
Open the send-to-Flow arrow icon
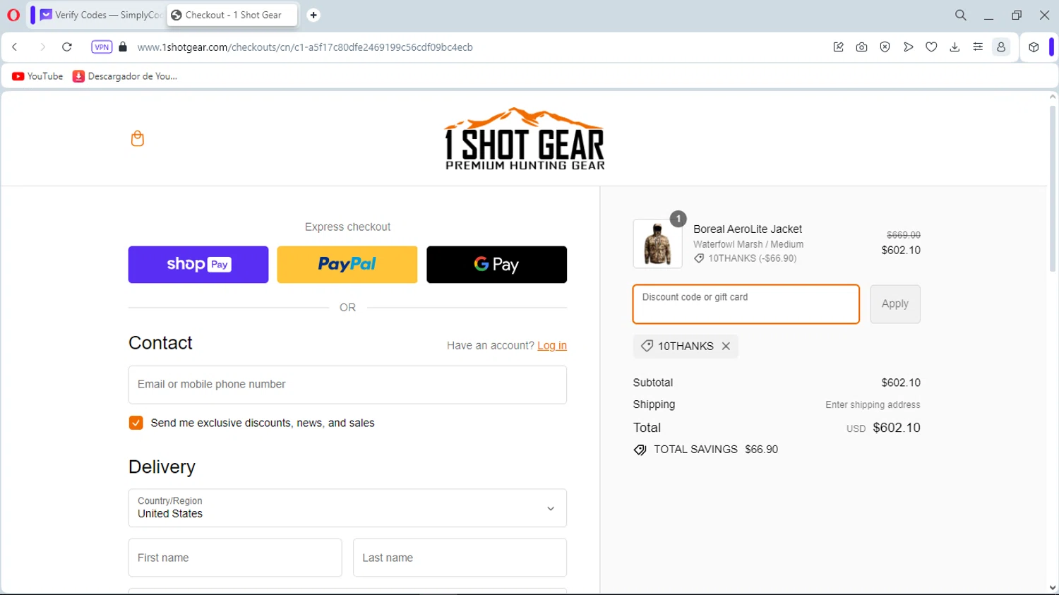(x=909, y=47)
